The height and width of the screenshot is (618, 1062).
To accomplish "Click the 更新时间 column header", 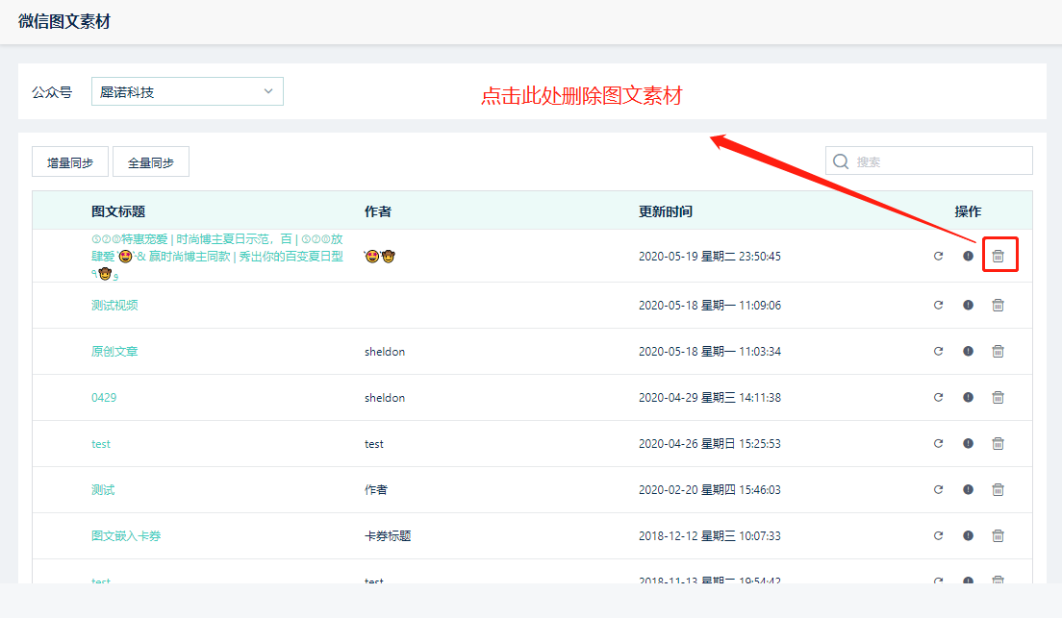I will tap(665, 211).
